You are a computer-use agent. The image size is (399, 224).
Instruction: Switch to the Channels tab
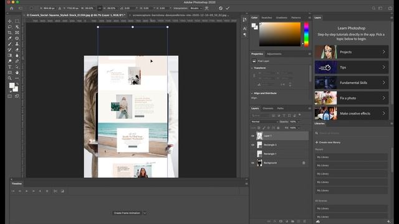[x=267, y=108]
